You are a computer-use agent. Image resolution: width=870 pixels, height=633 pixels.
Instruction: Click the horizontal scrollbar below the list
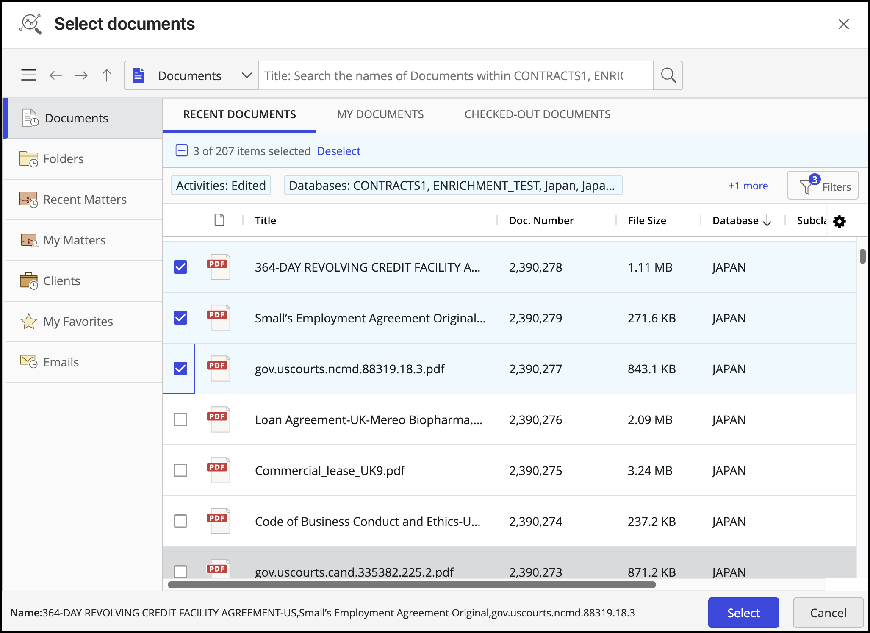(x=412, y=585)
